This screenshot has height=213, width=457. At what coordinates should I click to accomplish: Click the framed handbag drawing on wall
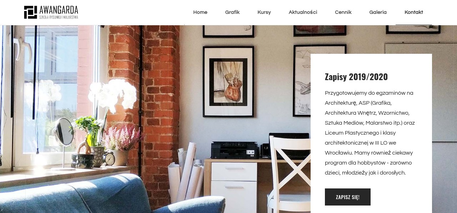tap(228, 82)
